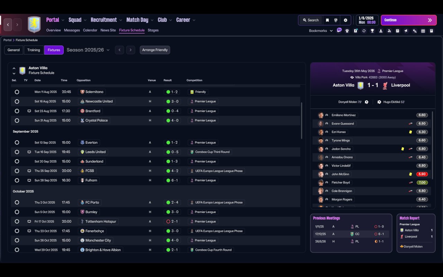Open the player search scouting icon
The width and height of the screenshot is (443, 277).
[x=389, y=31]
